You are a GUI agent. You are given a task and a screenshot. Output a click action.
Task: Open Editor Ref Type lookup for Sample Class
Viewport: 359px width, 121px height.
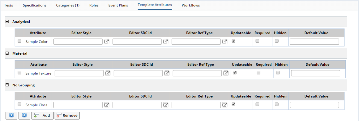coord(225,105)
